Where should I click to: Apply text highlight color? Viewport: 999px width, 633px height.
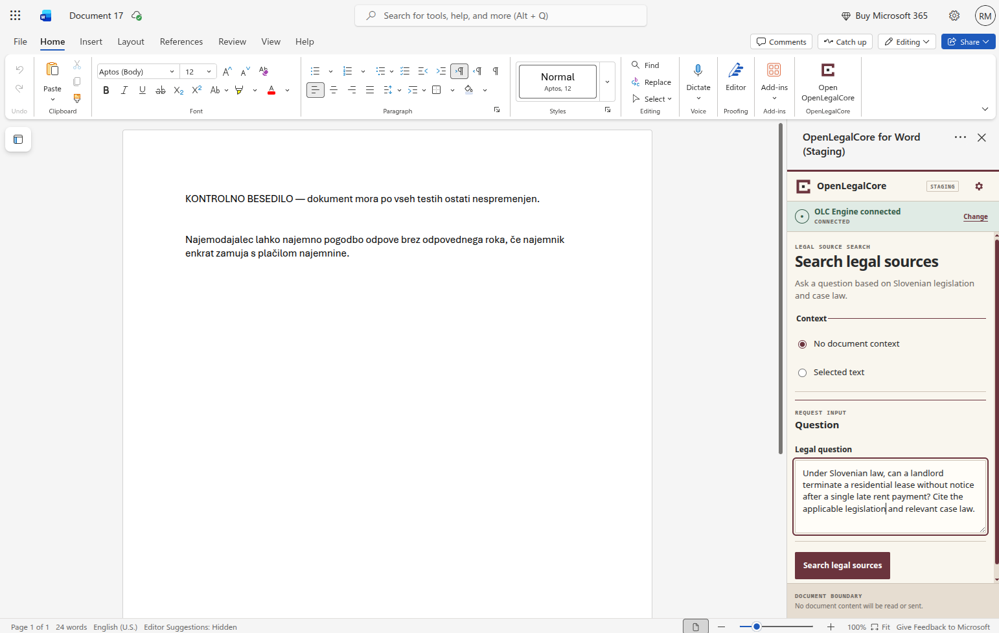(x=240, y=90)
